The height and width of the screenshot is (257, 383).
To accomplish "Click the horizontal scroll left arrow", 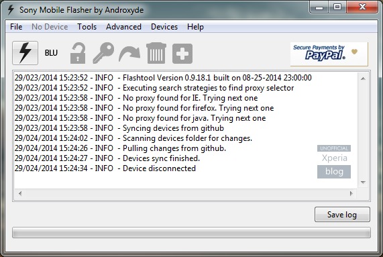I will (x=20, y=193).
